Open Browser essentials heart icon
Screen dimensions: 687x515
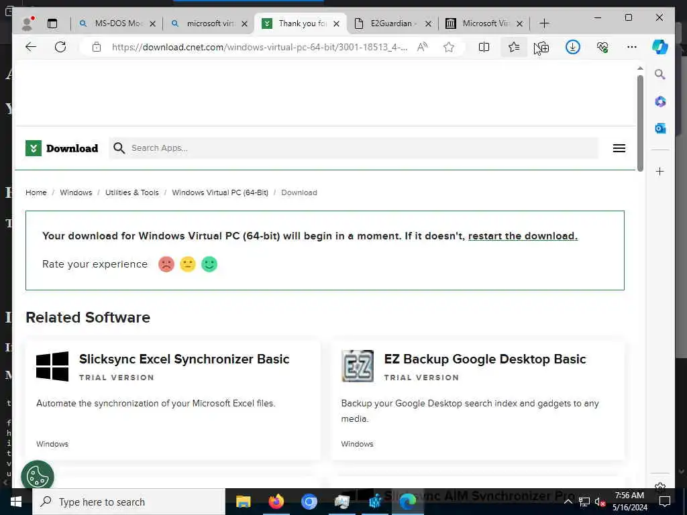click(602, 47)
